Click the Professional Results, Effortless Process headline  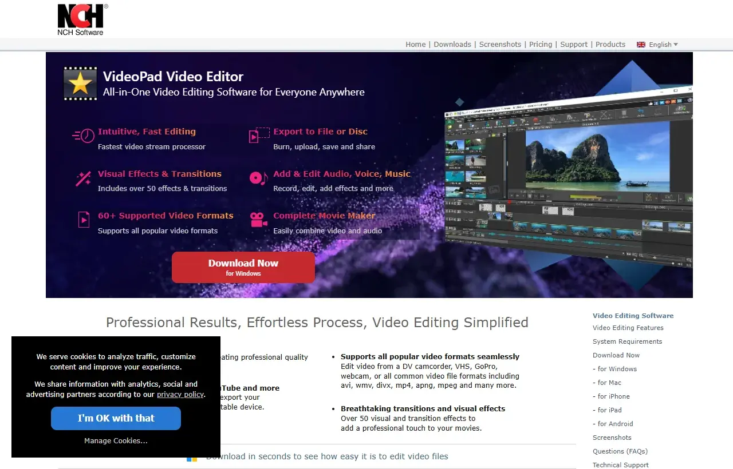317,323
